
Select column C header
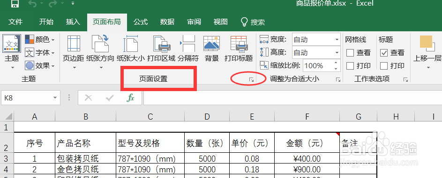(150, 116)
